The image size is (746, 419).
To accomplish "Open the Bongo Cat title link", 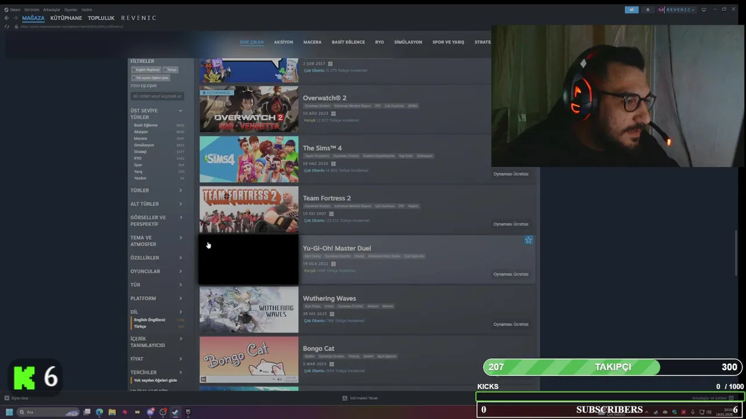I will tap(319, 348).
